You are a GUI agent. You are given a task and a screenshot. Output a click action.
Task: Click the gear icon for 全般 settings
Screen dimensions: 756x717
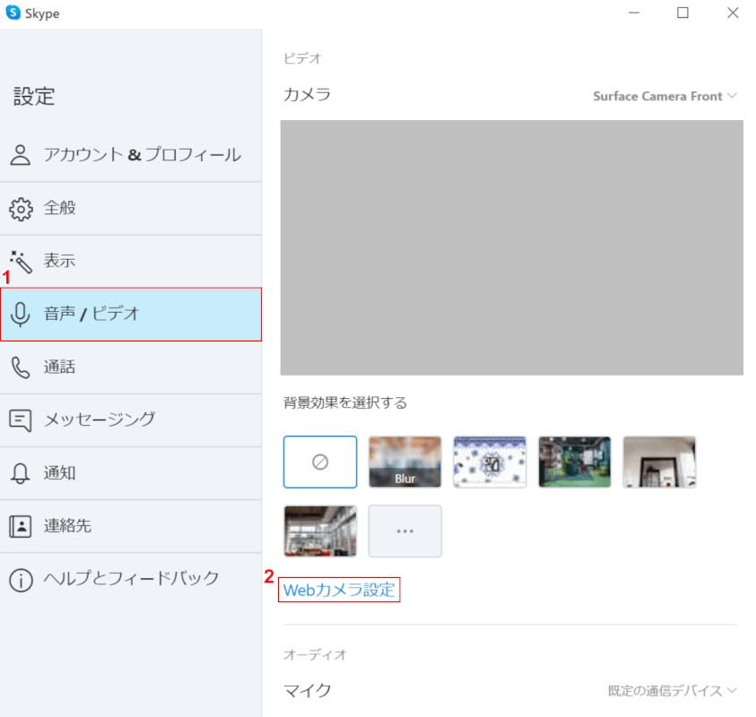click(x=21, y=209)
